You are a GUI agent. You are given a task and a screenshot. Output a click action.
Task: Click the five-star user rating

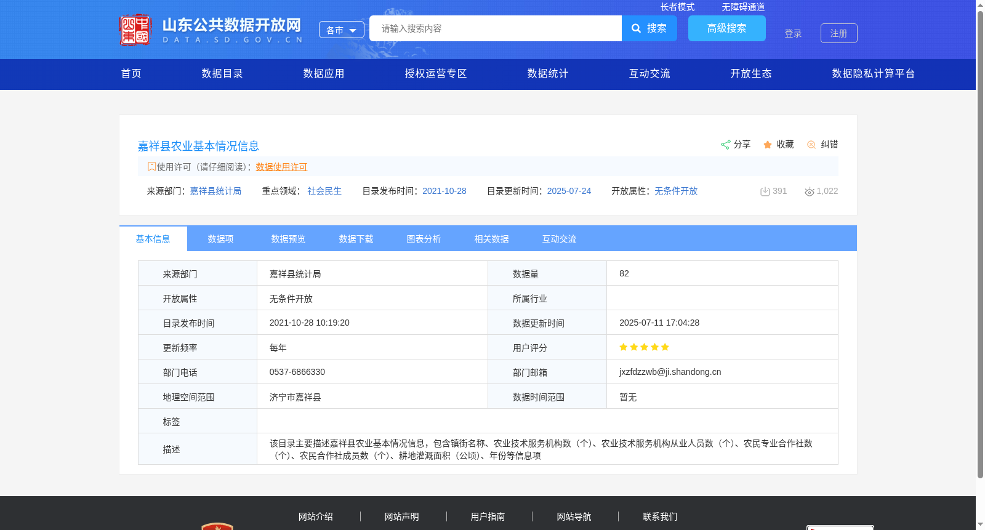[x=644, y=347]
